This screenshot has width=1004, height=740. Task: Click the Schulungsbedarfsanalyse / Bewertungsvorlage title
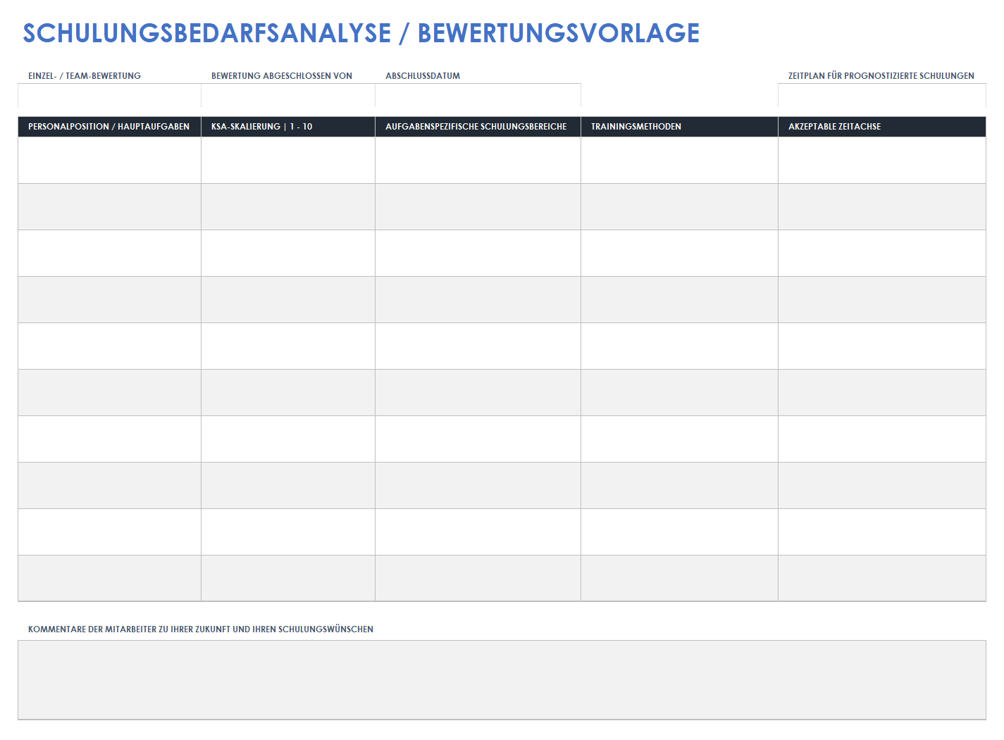click(361, 33)
